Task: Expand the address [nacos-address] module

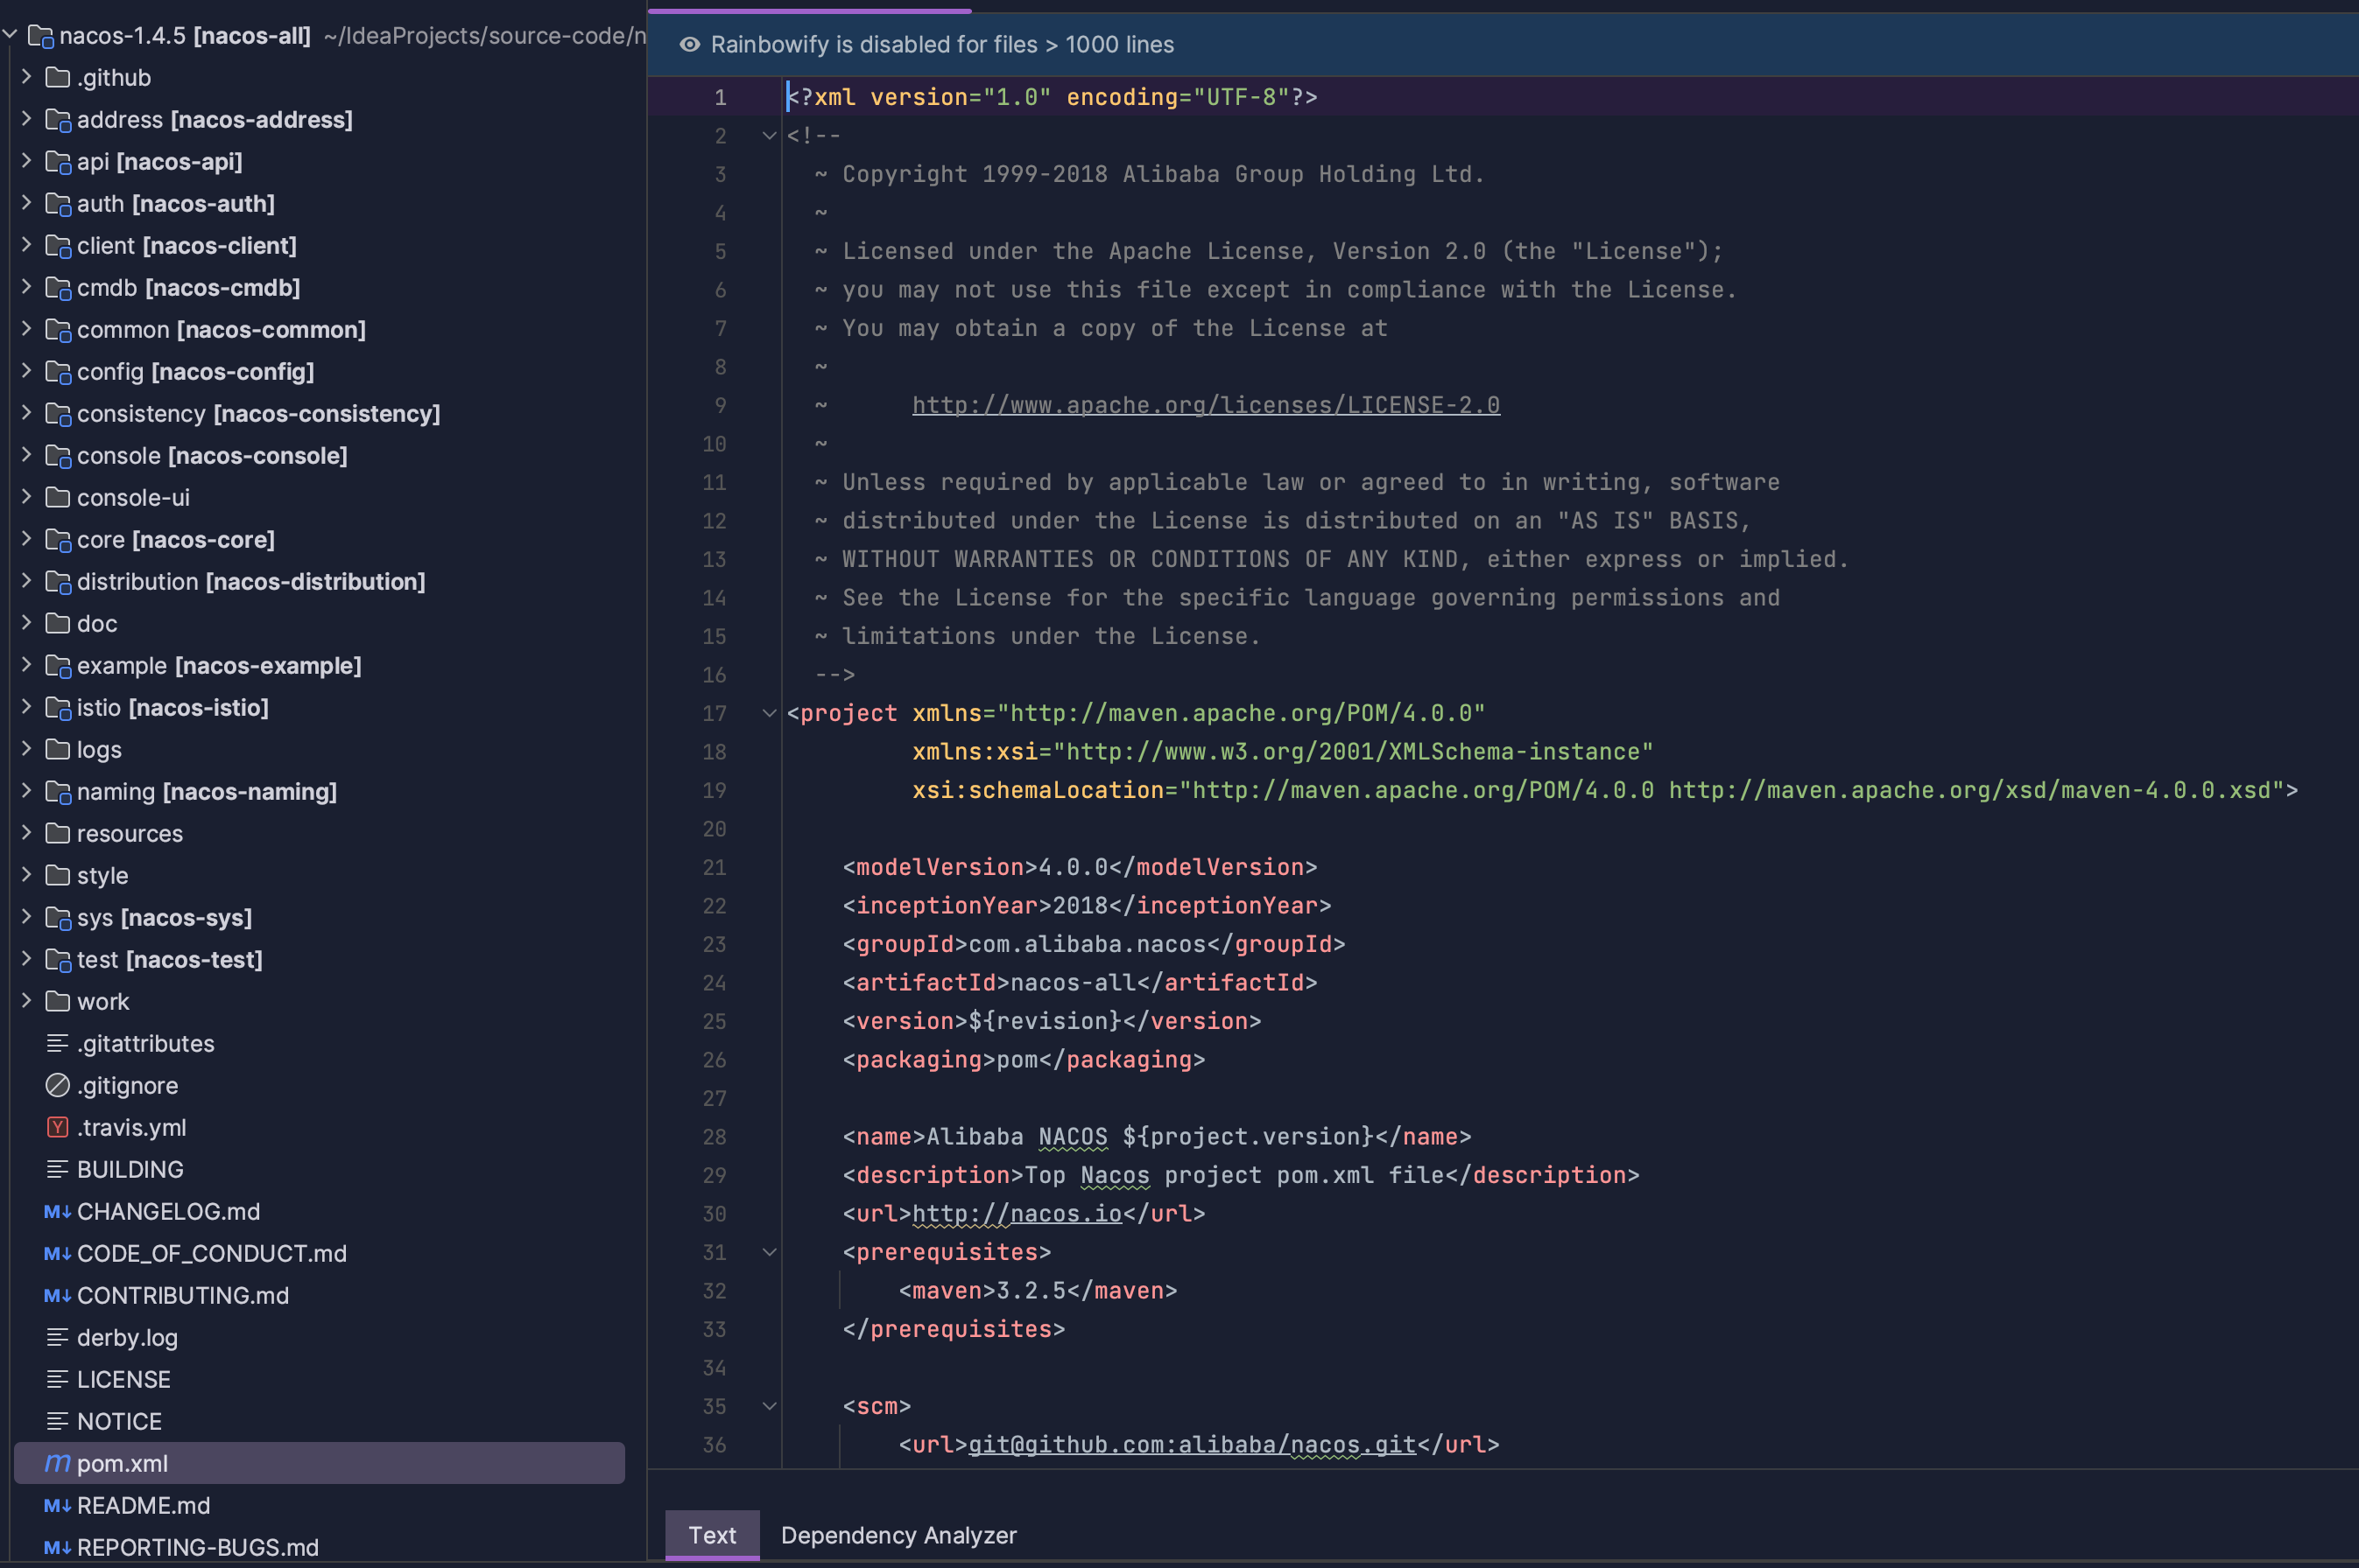Action: tap(26, 119)
